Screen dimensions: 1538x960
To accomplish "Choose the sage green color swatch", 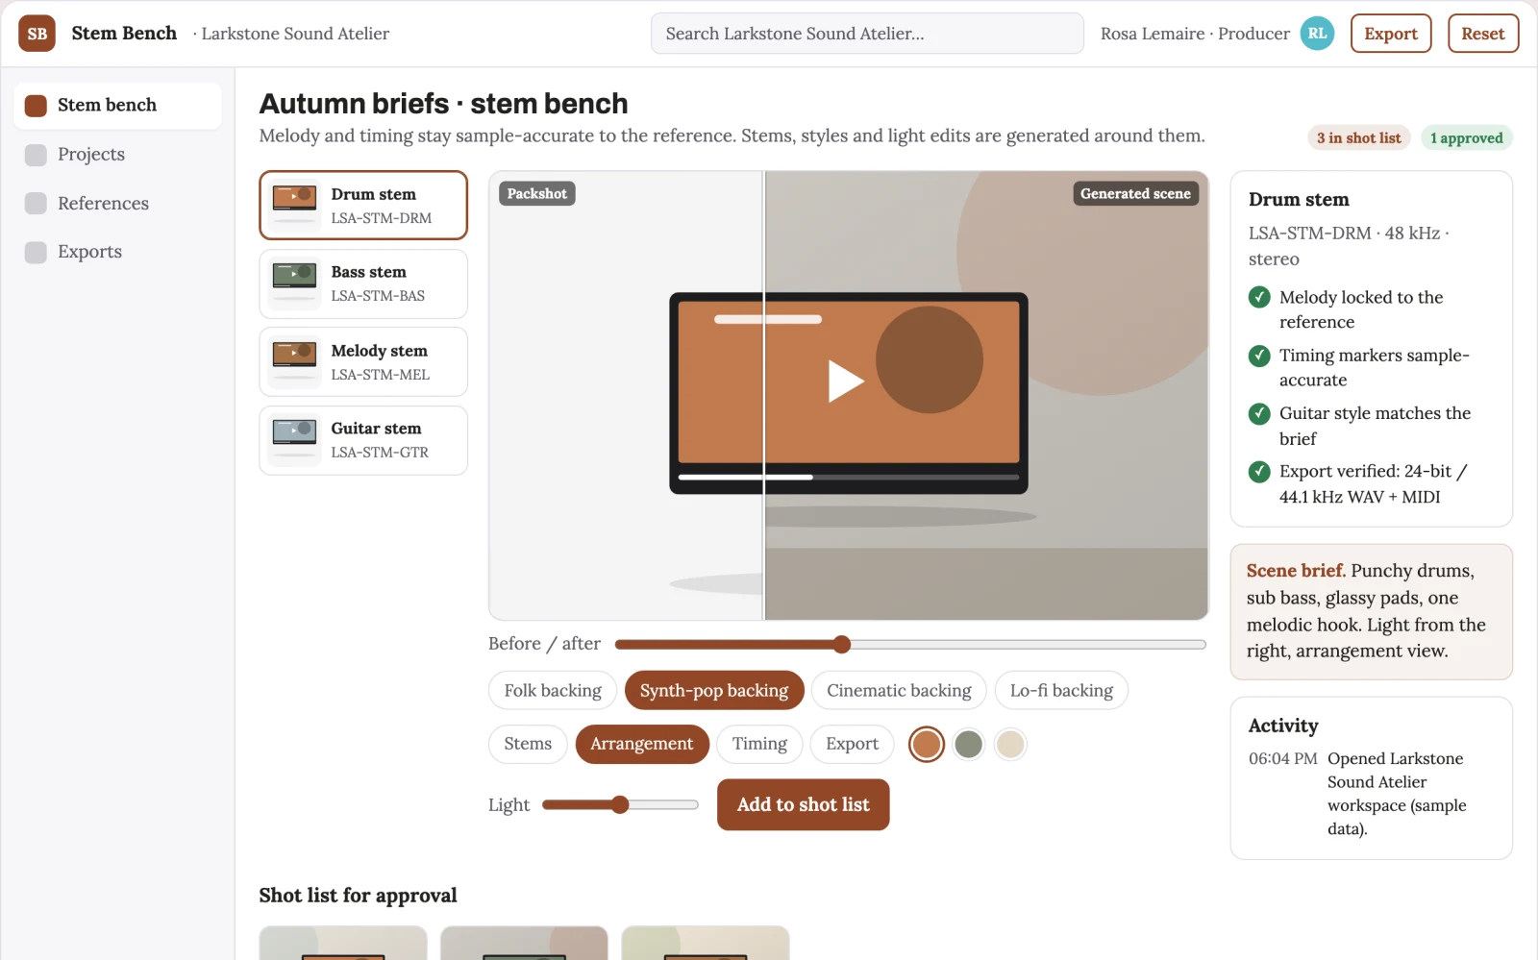I will [x=969, y=744].
